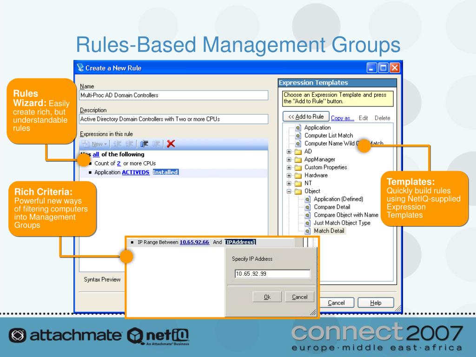Select the Just Match Object Type icon
Screen dimensions: 476x357
pos(308,223)
